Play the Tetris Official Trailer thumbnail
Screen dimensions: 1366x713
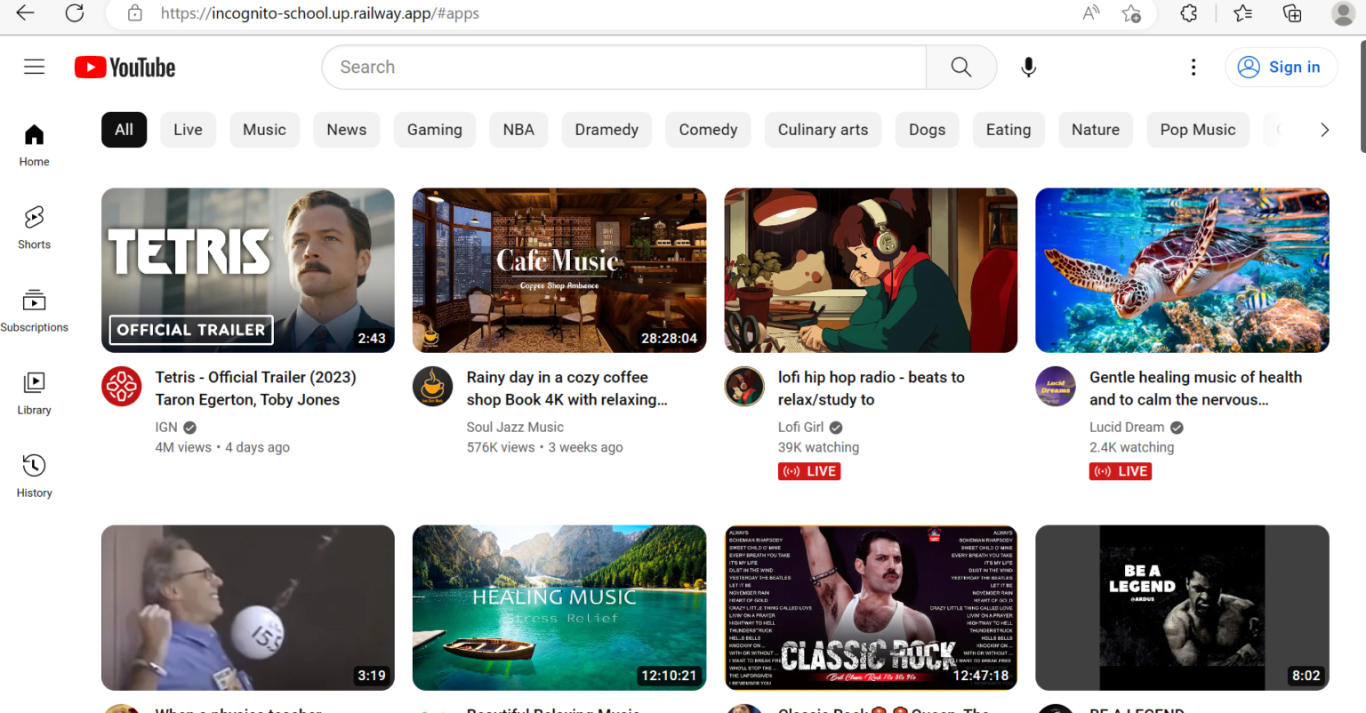click(x=247, y=270)
